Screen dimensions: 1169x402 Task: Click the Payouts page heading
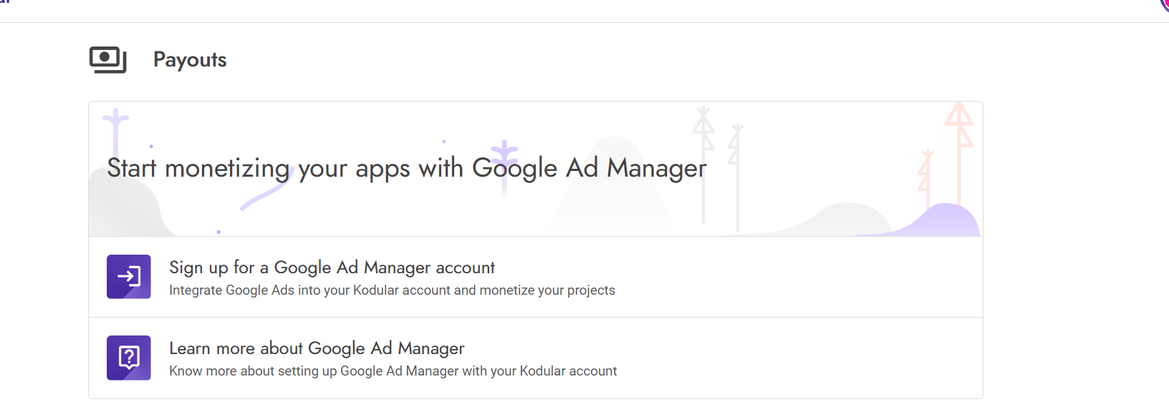(190, 59)
